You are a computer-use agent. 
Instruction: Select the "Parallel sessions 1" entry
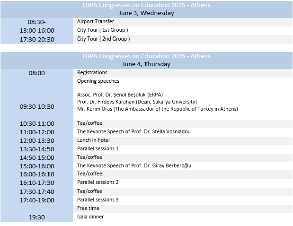point(98,149)
